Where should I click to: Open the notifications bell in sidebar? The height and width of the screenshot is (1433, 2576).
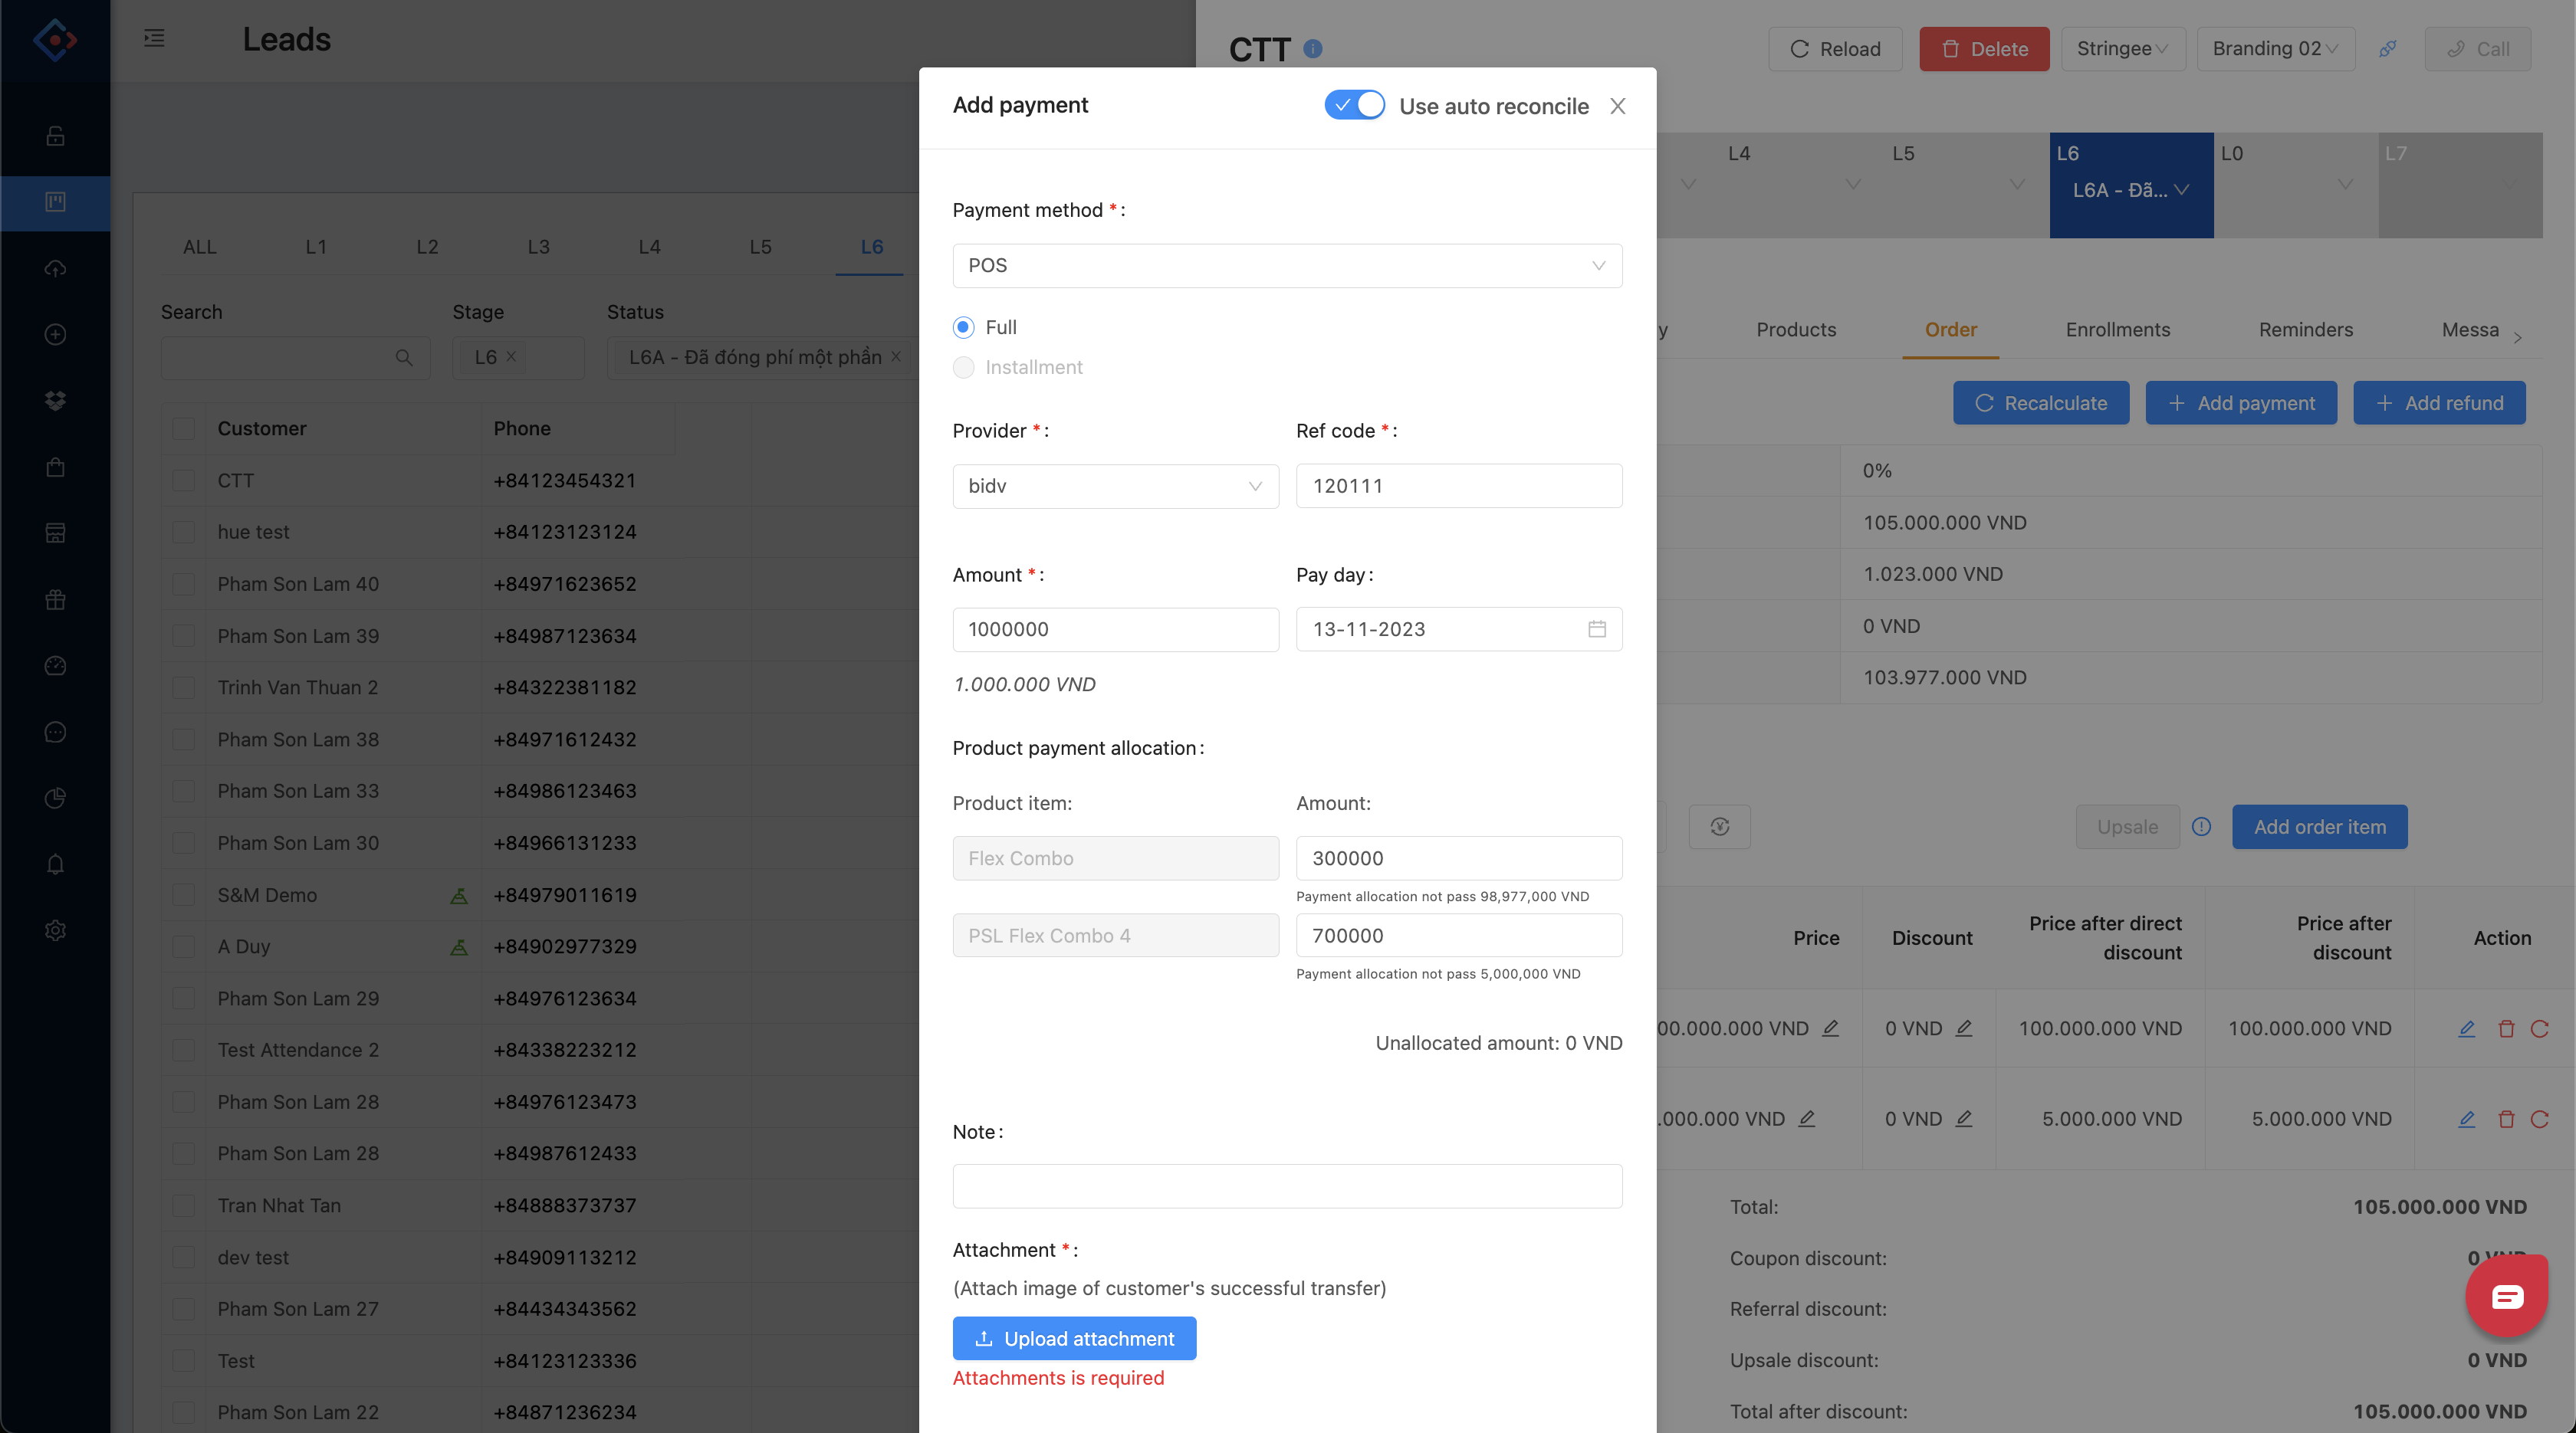pos(56,864)
